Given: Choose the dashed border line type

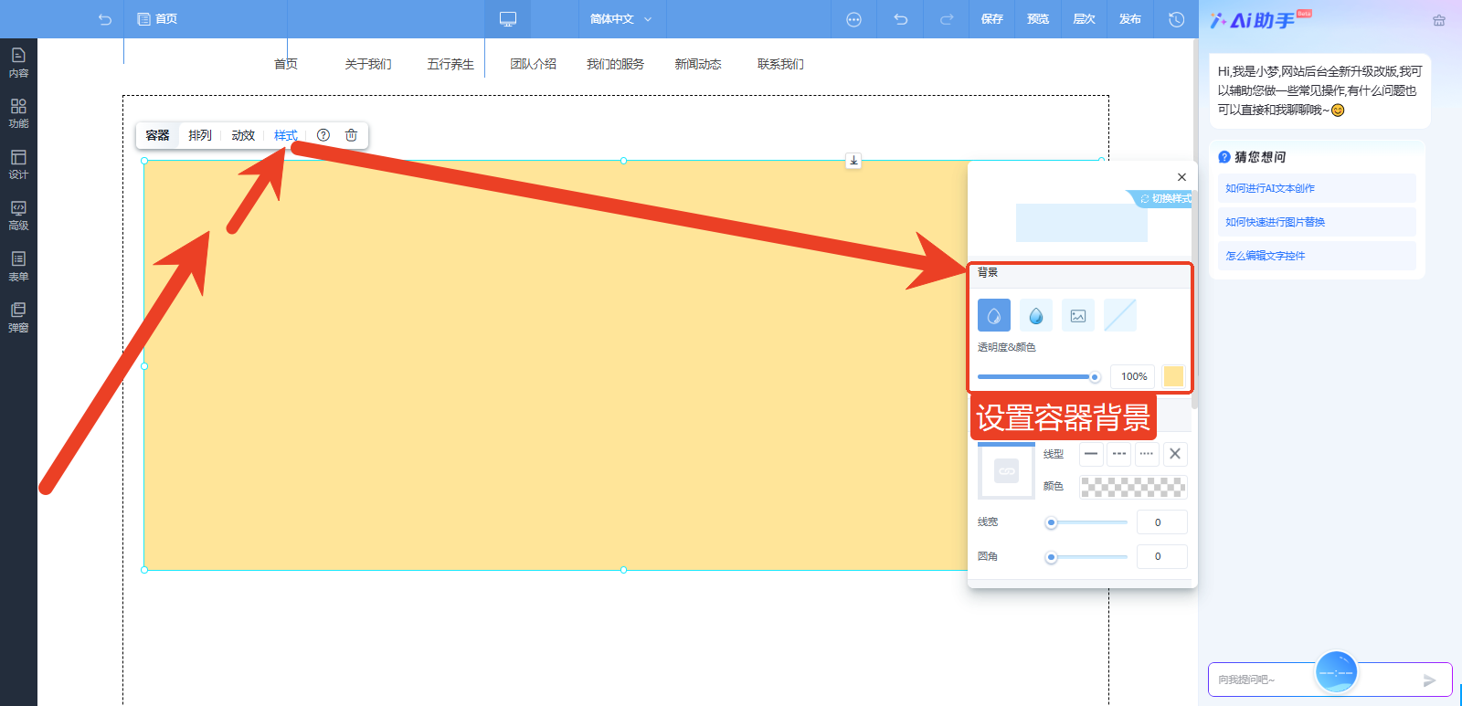Looking at the screenshot, I should 1119,454.
